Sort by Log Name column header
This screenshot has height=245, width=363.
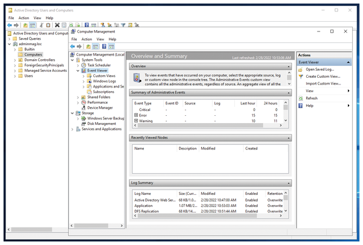pyautogui.click(x=142, y=194)
